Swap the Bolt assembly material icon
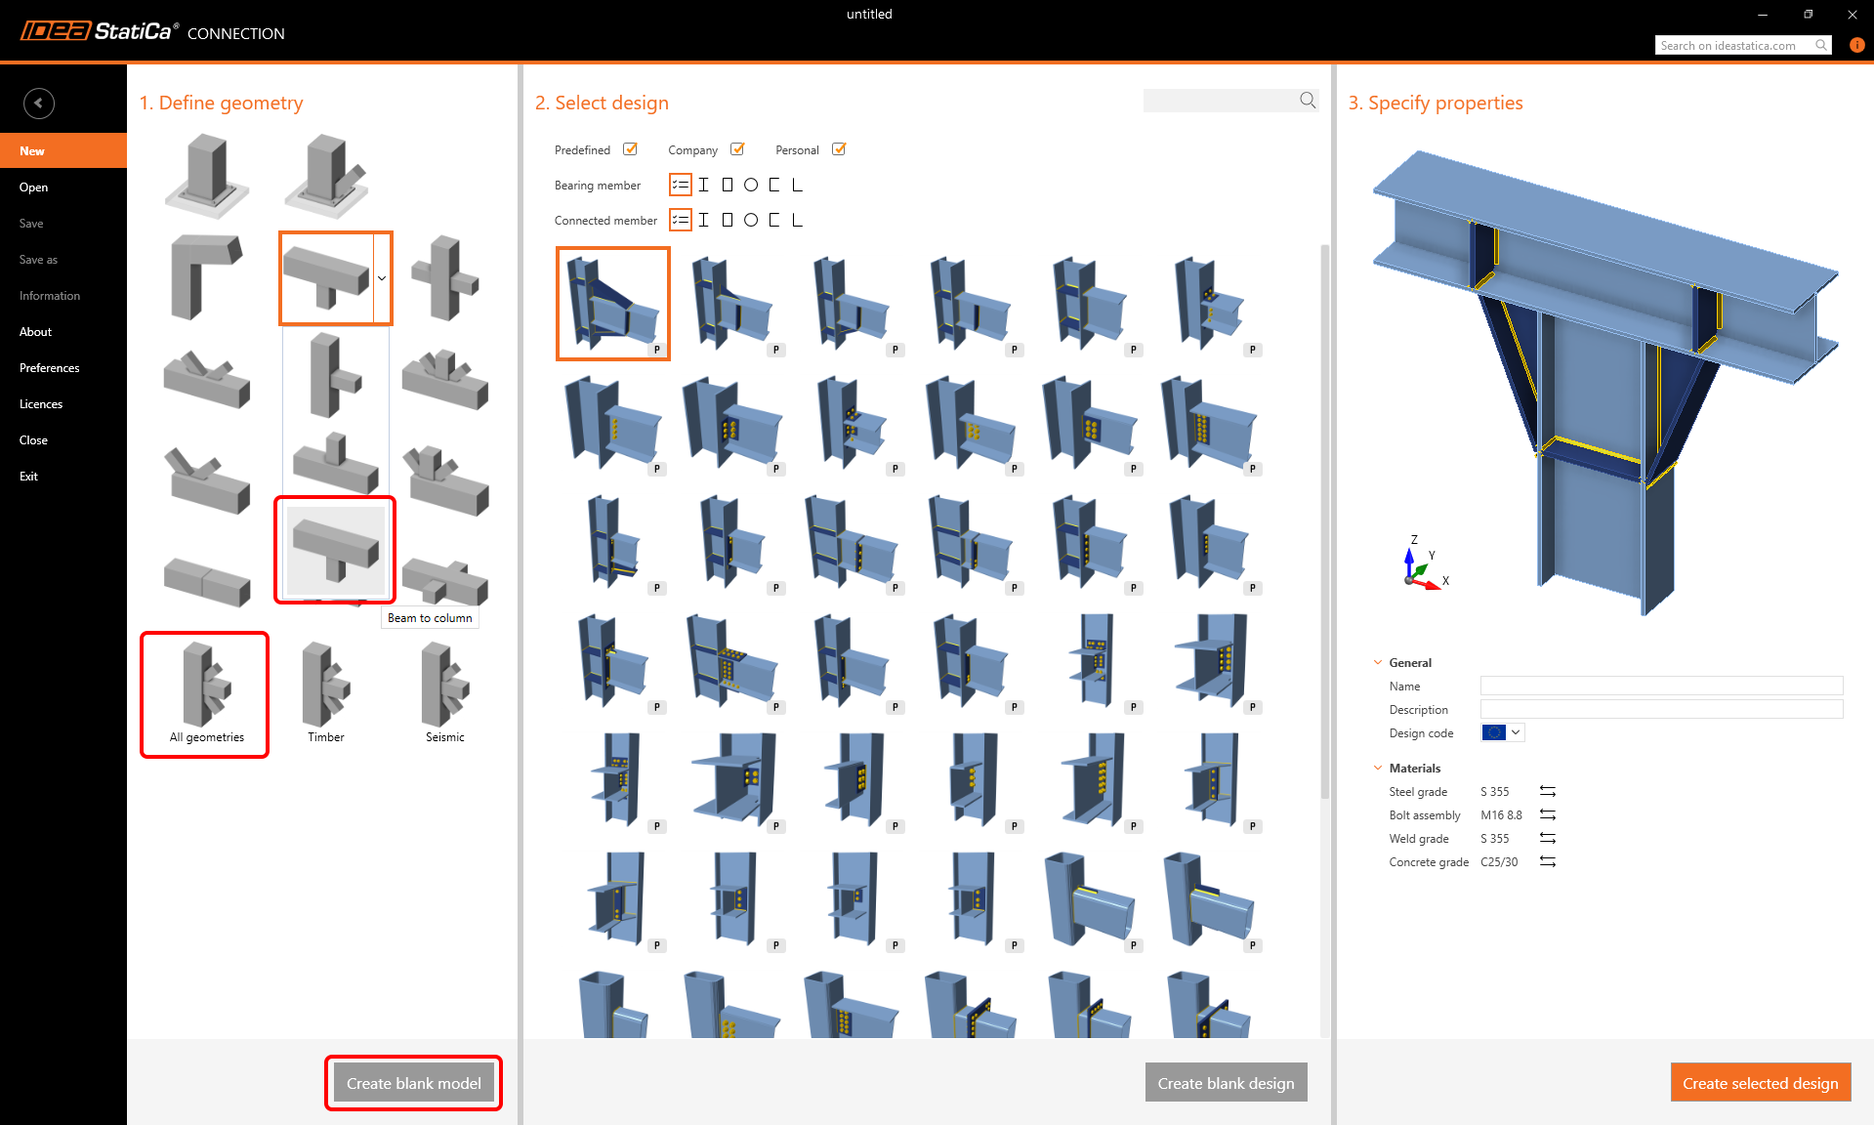1874x1125 pixels. (1547, 815)
